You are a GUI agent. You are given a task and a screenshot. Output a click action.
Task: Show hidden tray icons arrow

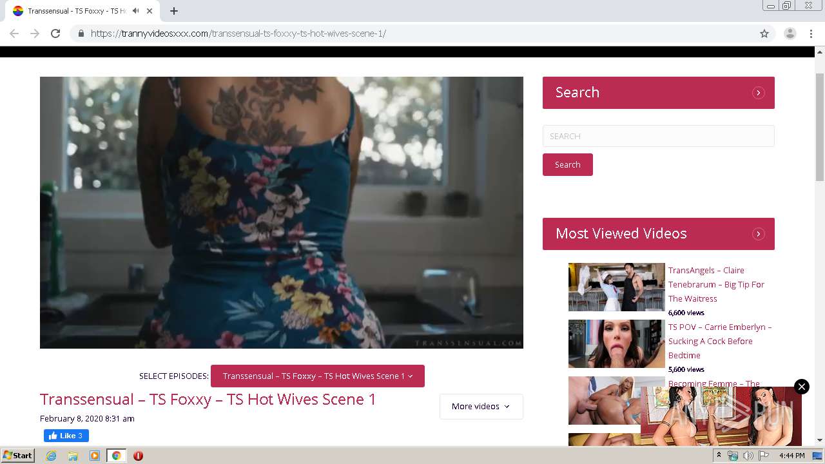pos(719,456)
